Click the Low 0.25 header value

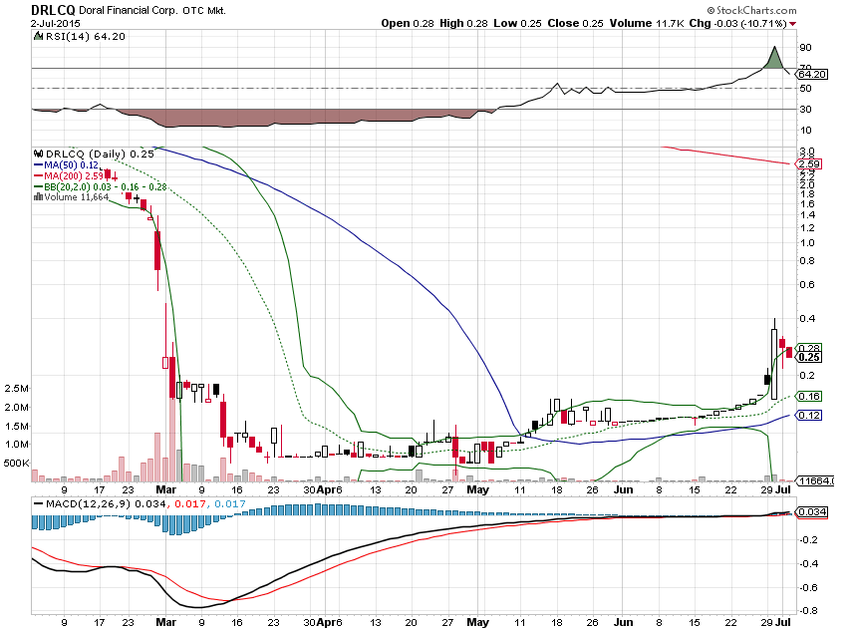click(x=518, y=23)
